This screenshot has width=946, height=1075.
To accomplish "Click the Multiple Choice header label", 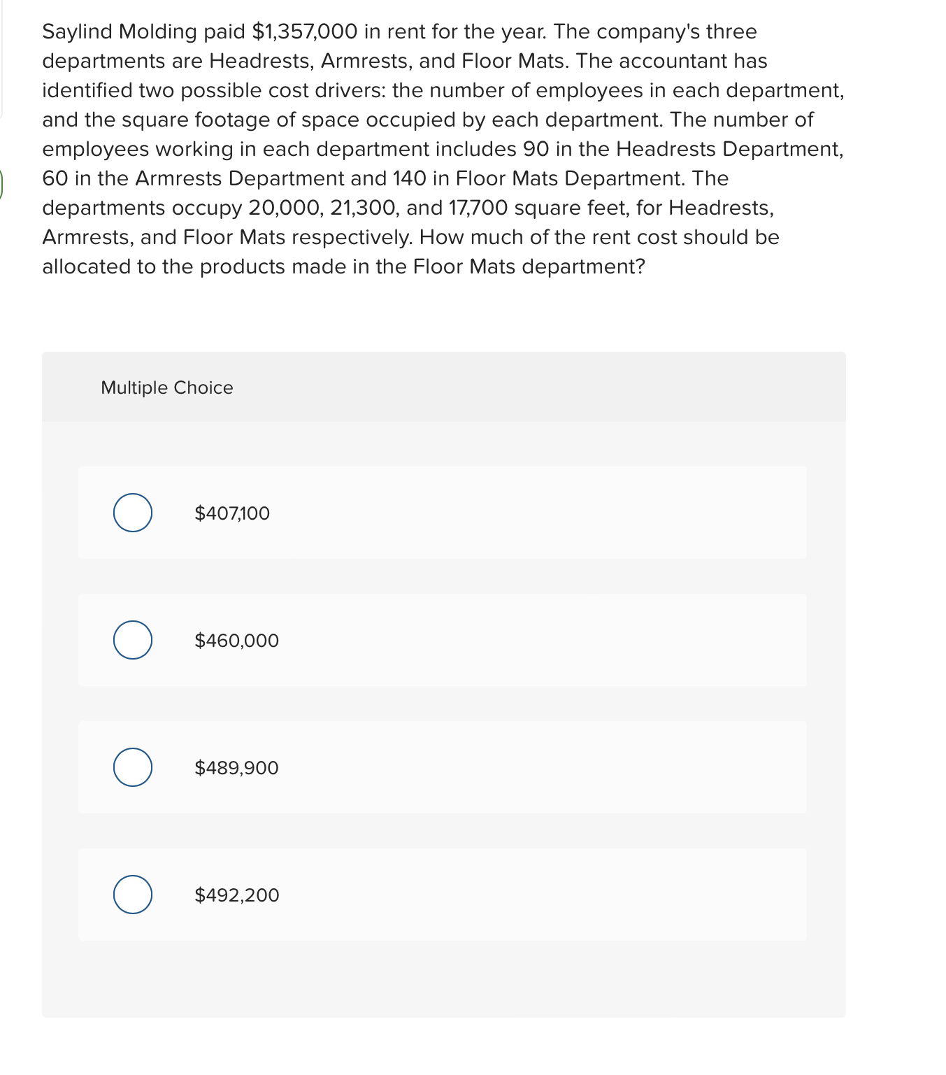I will [166, 387].
